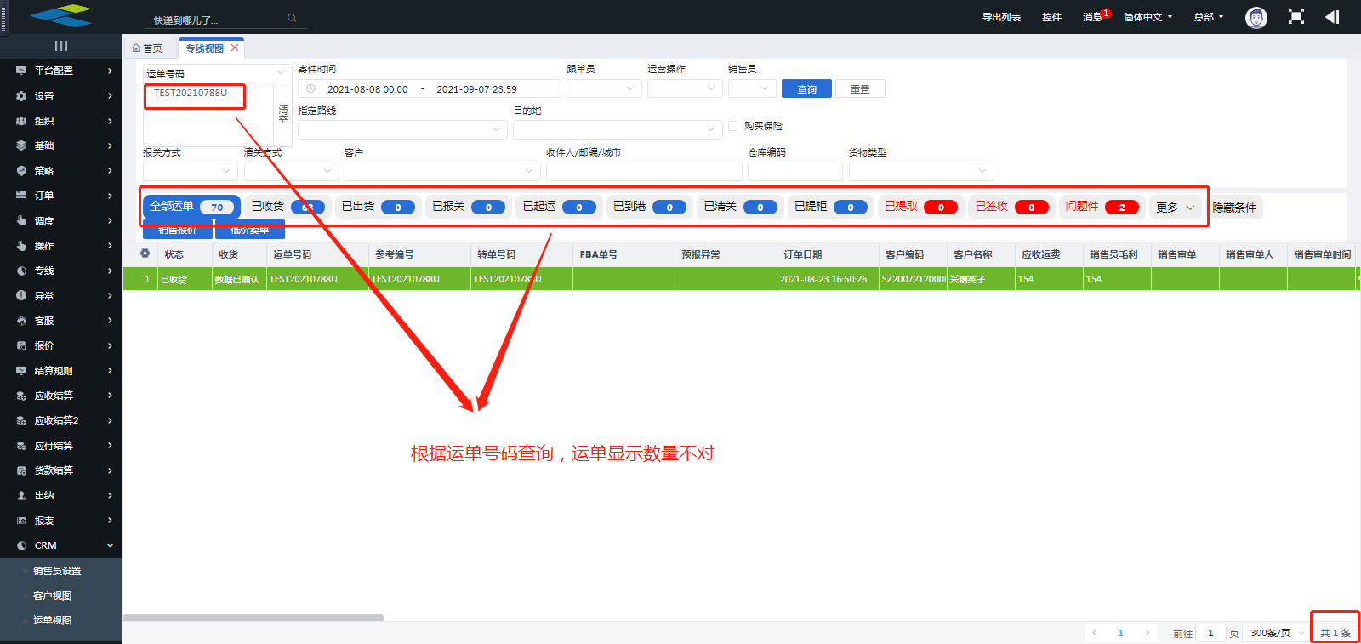Open the 简体中文 language dropdown
Image resolution: width=1361 pixels, height=644 pixels.
pyautogui.click(x=1147, y=17)
